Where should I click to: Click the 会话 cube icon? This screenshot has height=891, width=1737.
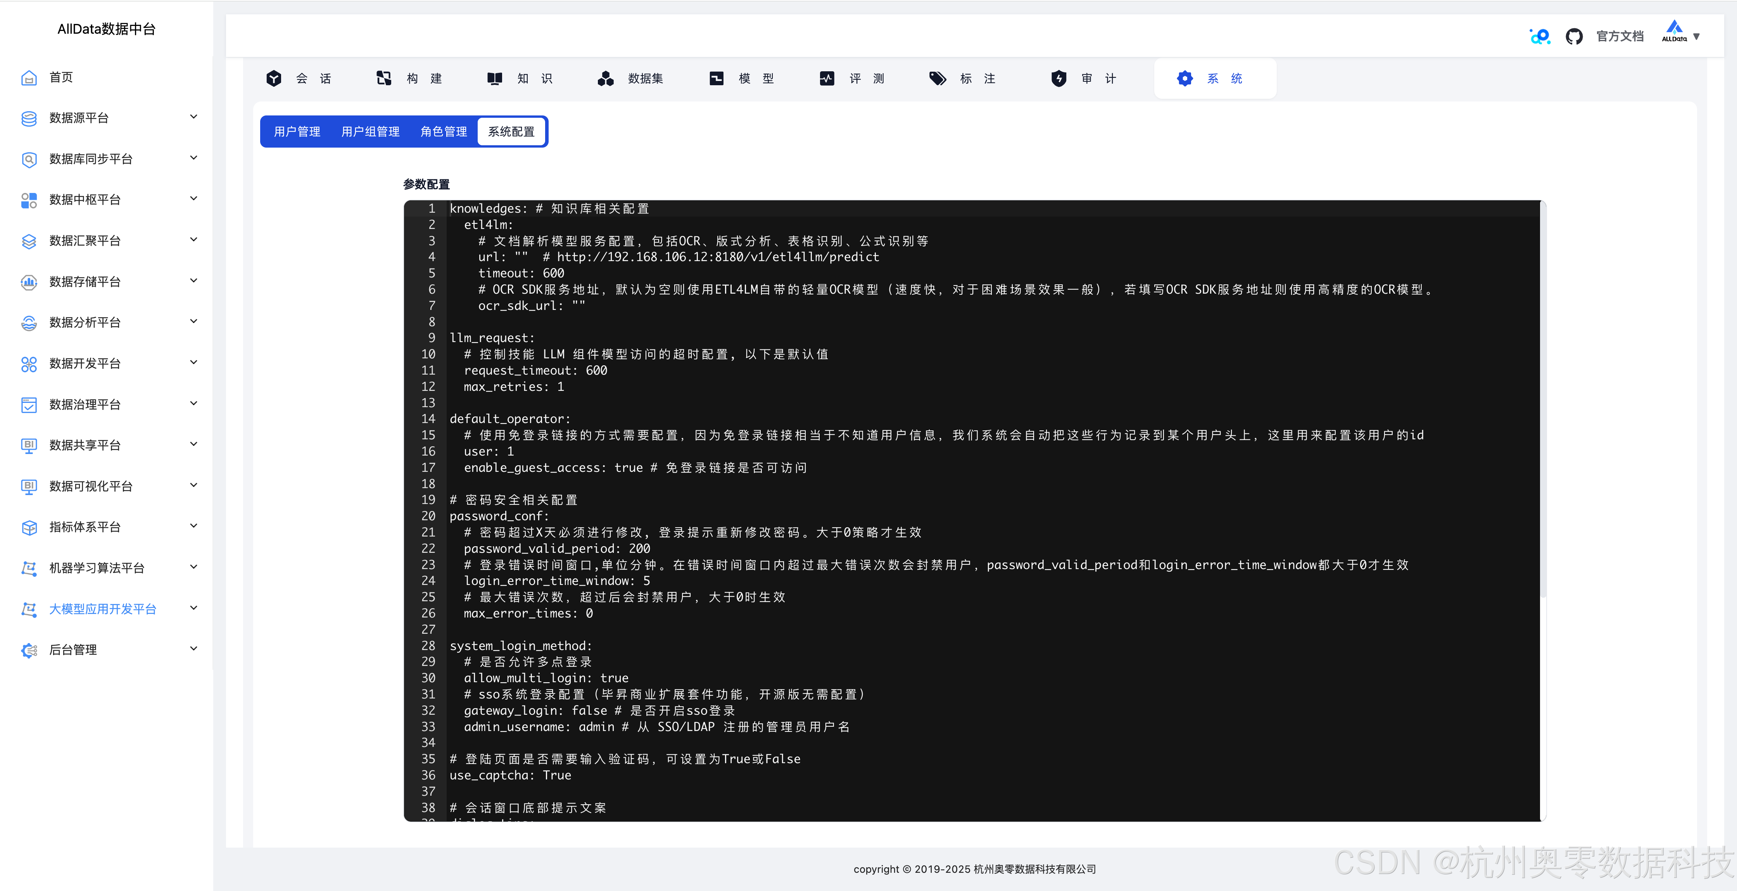(x=274, y=78)
